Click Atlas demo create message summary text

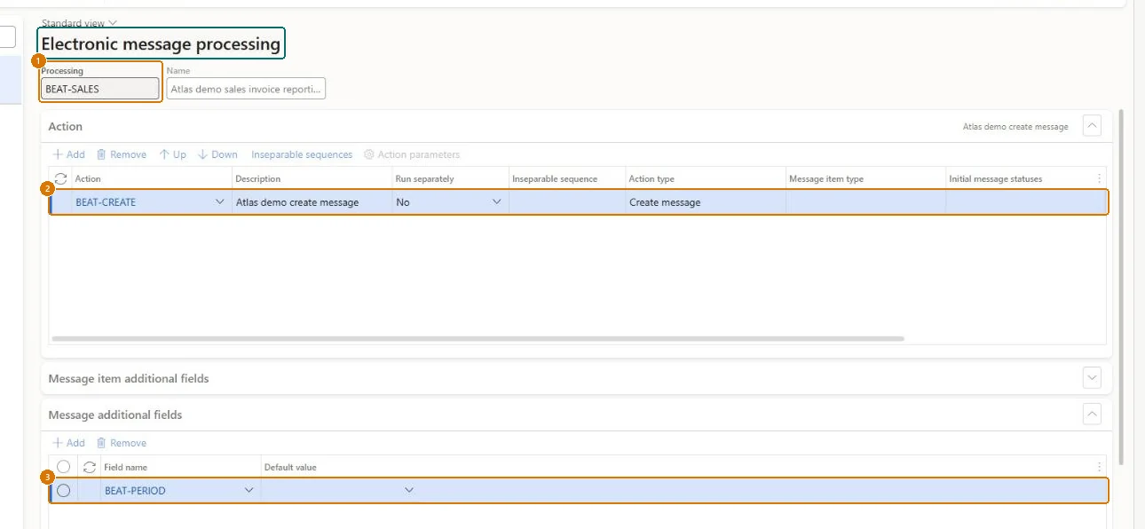pos(1015,127)
